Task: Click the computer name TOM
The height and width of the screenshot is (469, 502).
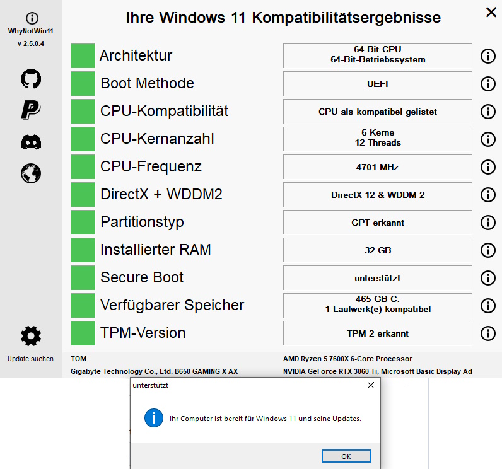Action: [78, 359]
